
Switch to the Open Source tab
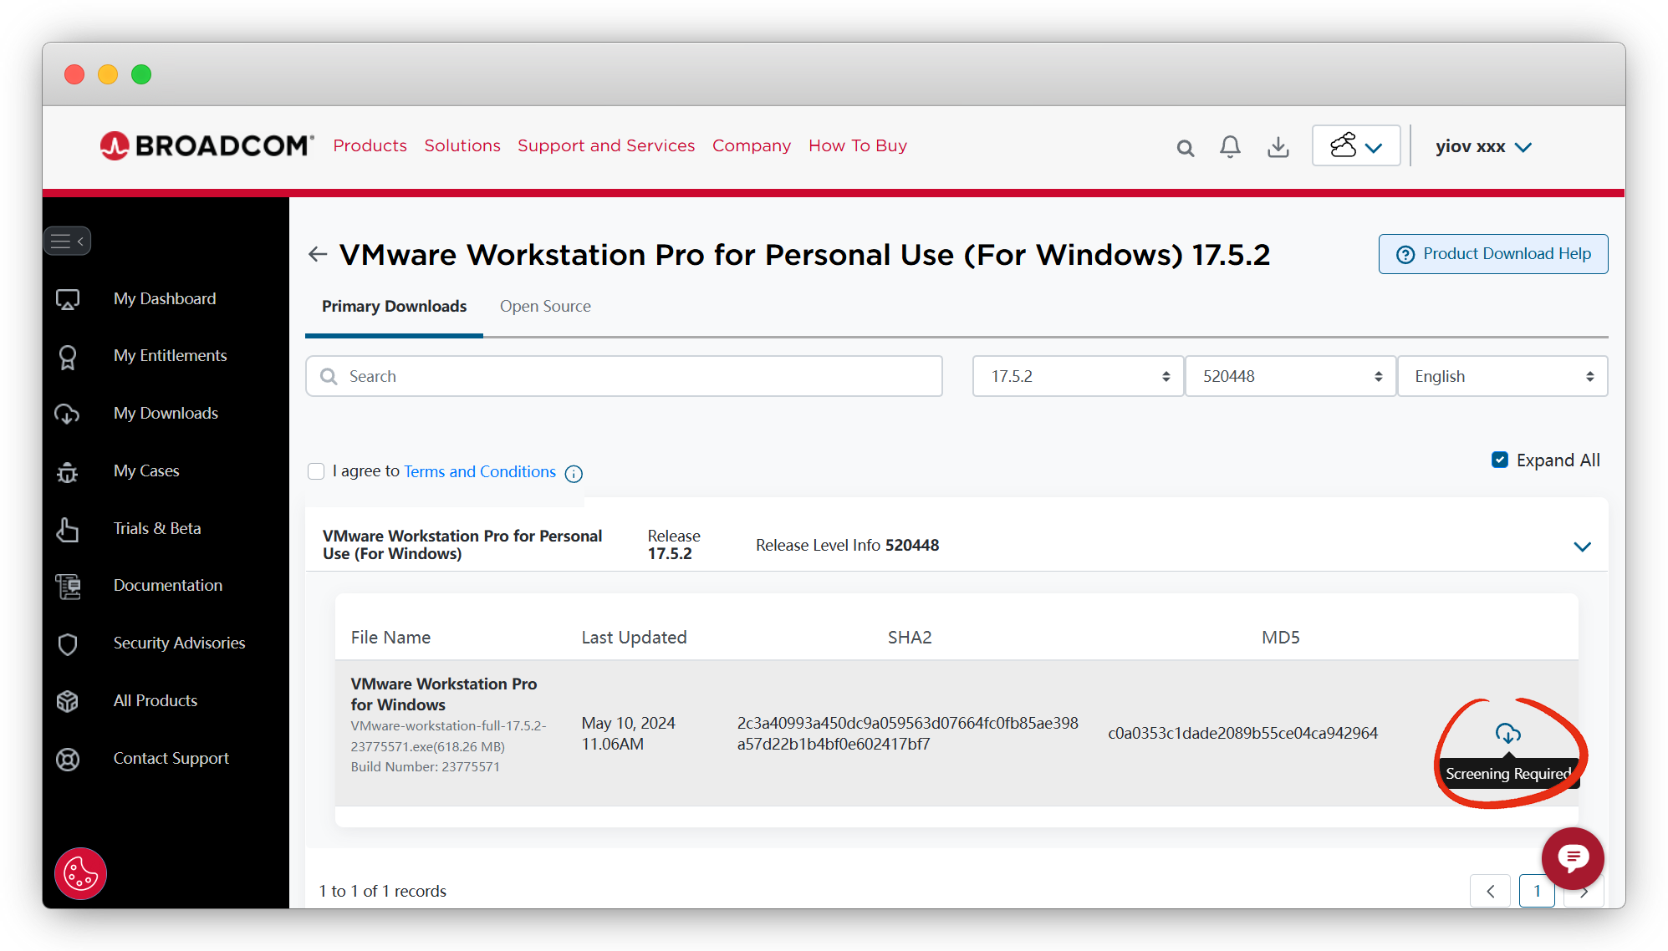click(545, 306)
